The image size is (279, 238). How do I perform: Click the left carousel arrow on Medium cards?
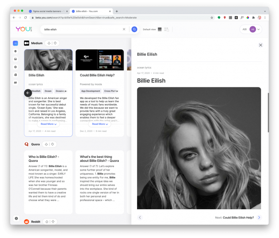28,93
